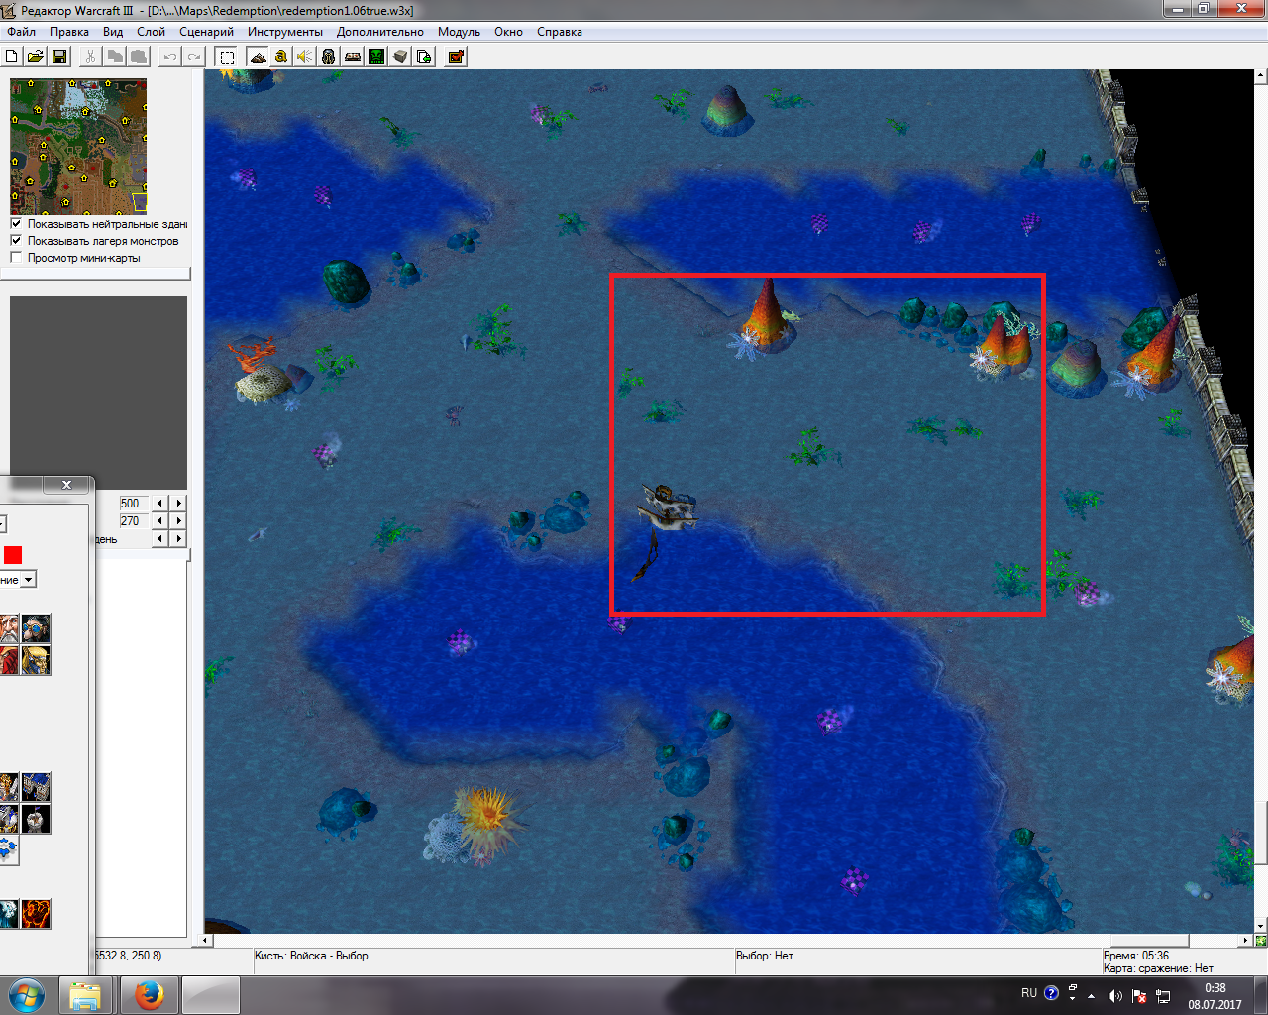Redo the action via the toolbar
The image size is (1268, 1015).
tap(194, 56)
